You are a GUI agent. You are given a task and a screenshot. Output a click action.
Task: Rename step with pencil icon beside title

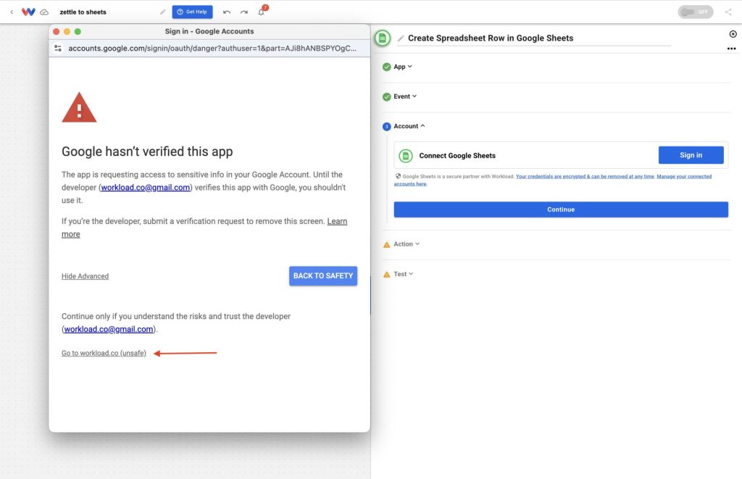pos(401,38)
